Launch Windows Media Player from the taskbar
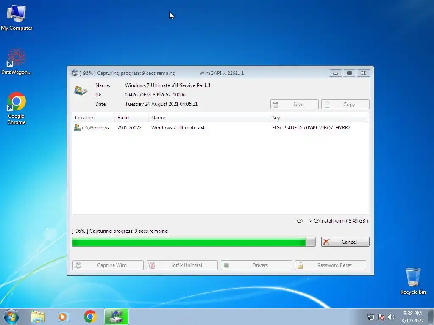 [x=64, y=317]
